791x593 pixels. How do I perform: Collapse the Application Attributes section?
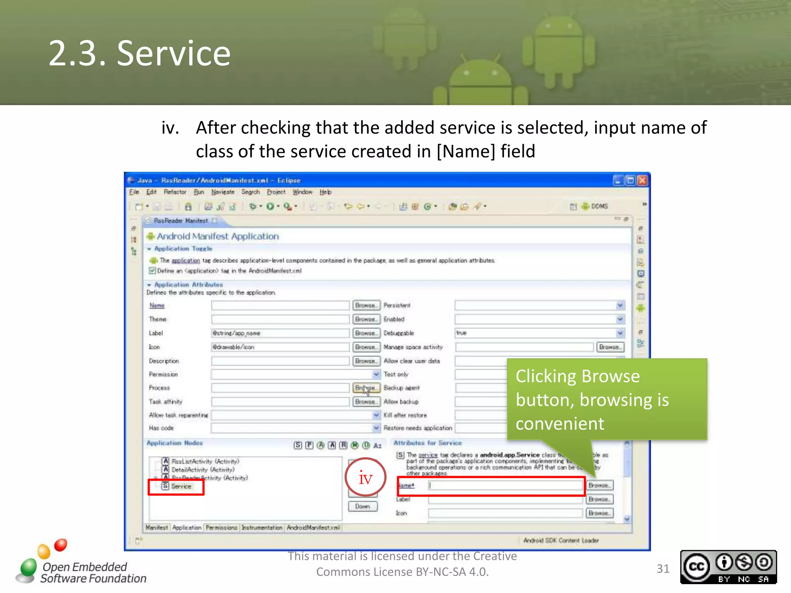click(x=149, y=285)
